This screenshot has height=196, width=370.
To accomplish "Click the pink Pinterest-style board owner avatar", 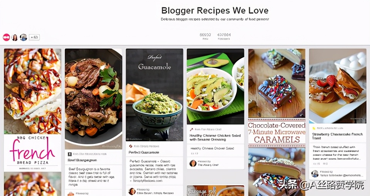I will (x=7, y=37).
